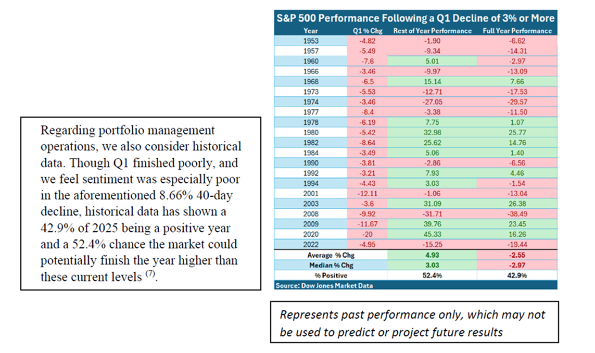Screen dimensions: 595x353
Task: Click the past performance disclaimer text box
Action: pyautogui.click(x=414, y=322)
